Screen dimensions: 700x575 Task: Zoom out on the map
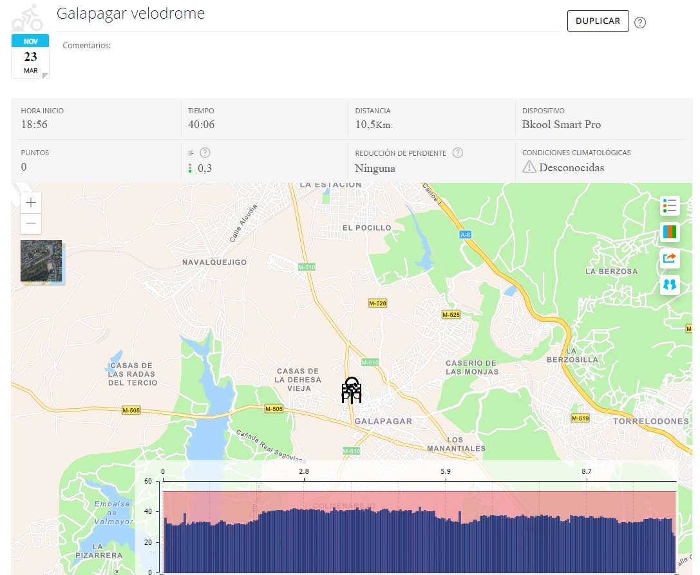31,223
